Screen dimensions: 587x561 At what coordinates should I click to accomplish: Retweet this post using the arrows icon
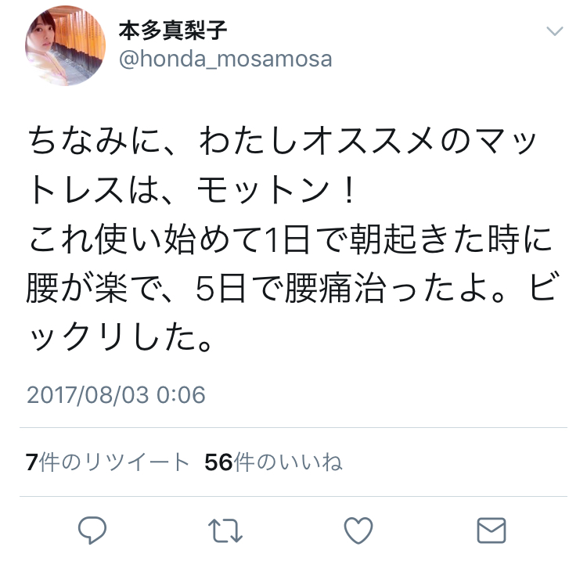click(225, 530)
